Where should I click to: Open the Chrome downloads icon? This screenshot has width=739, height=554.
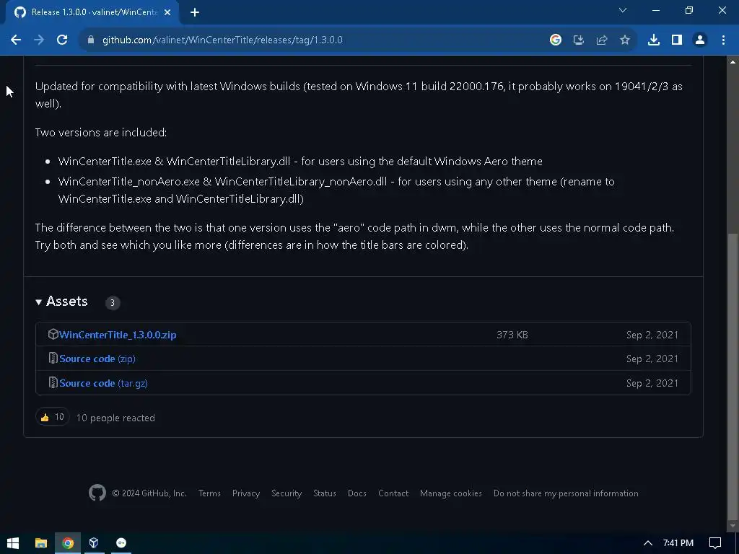click(654, 40)
